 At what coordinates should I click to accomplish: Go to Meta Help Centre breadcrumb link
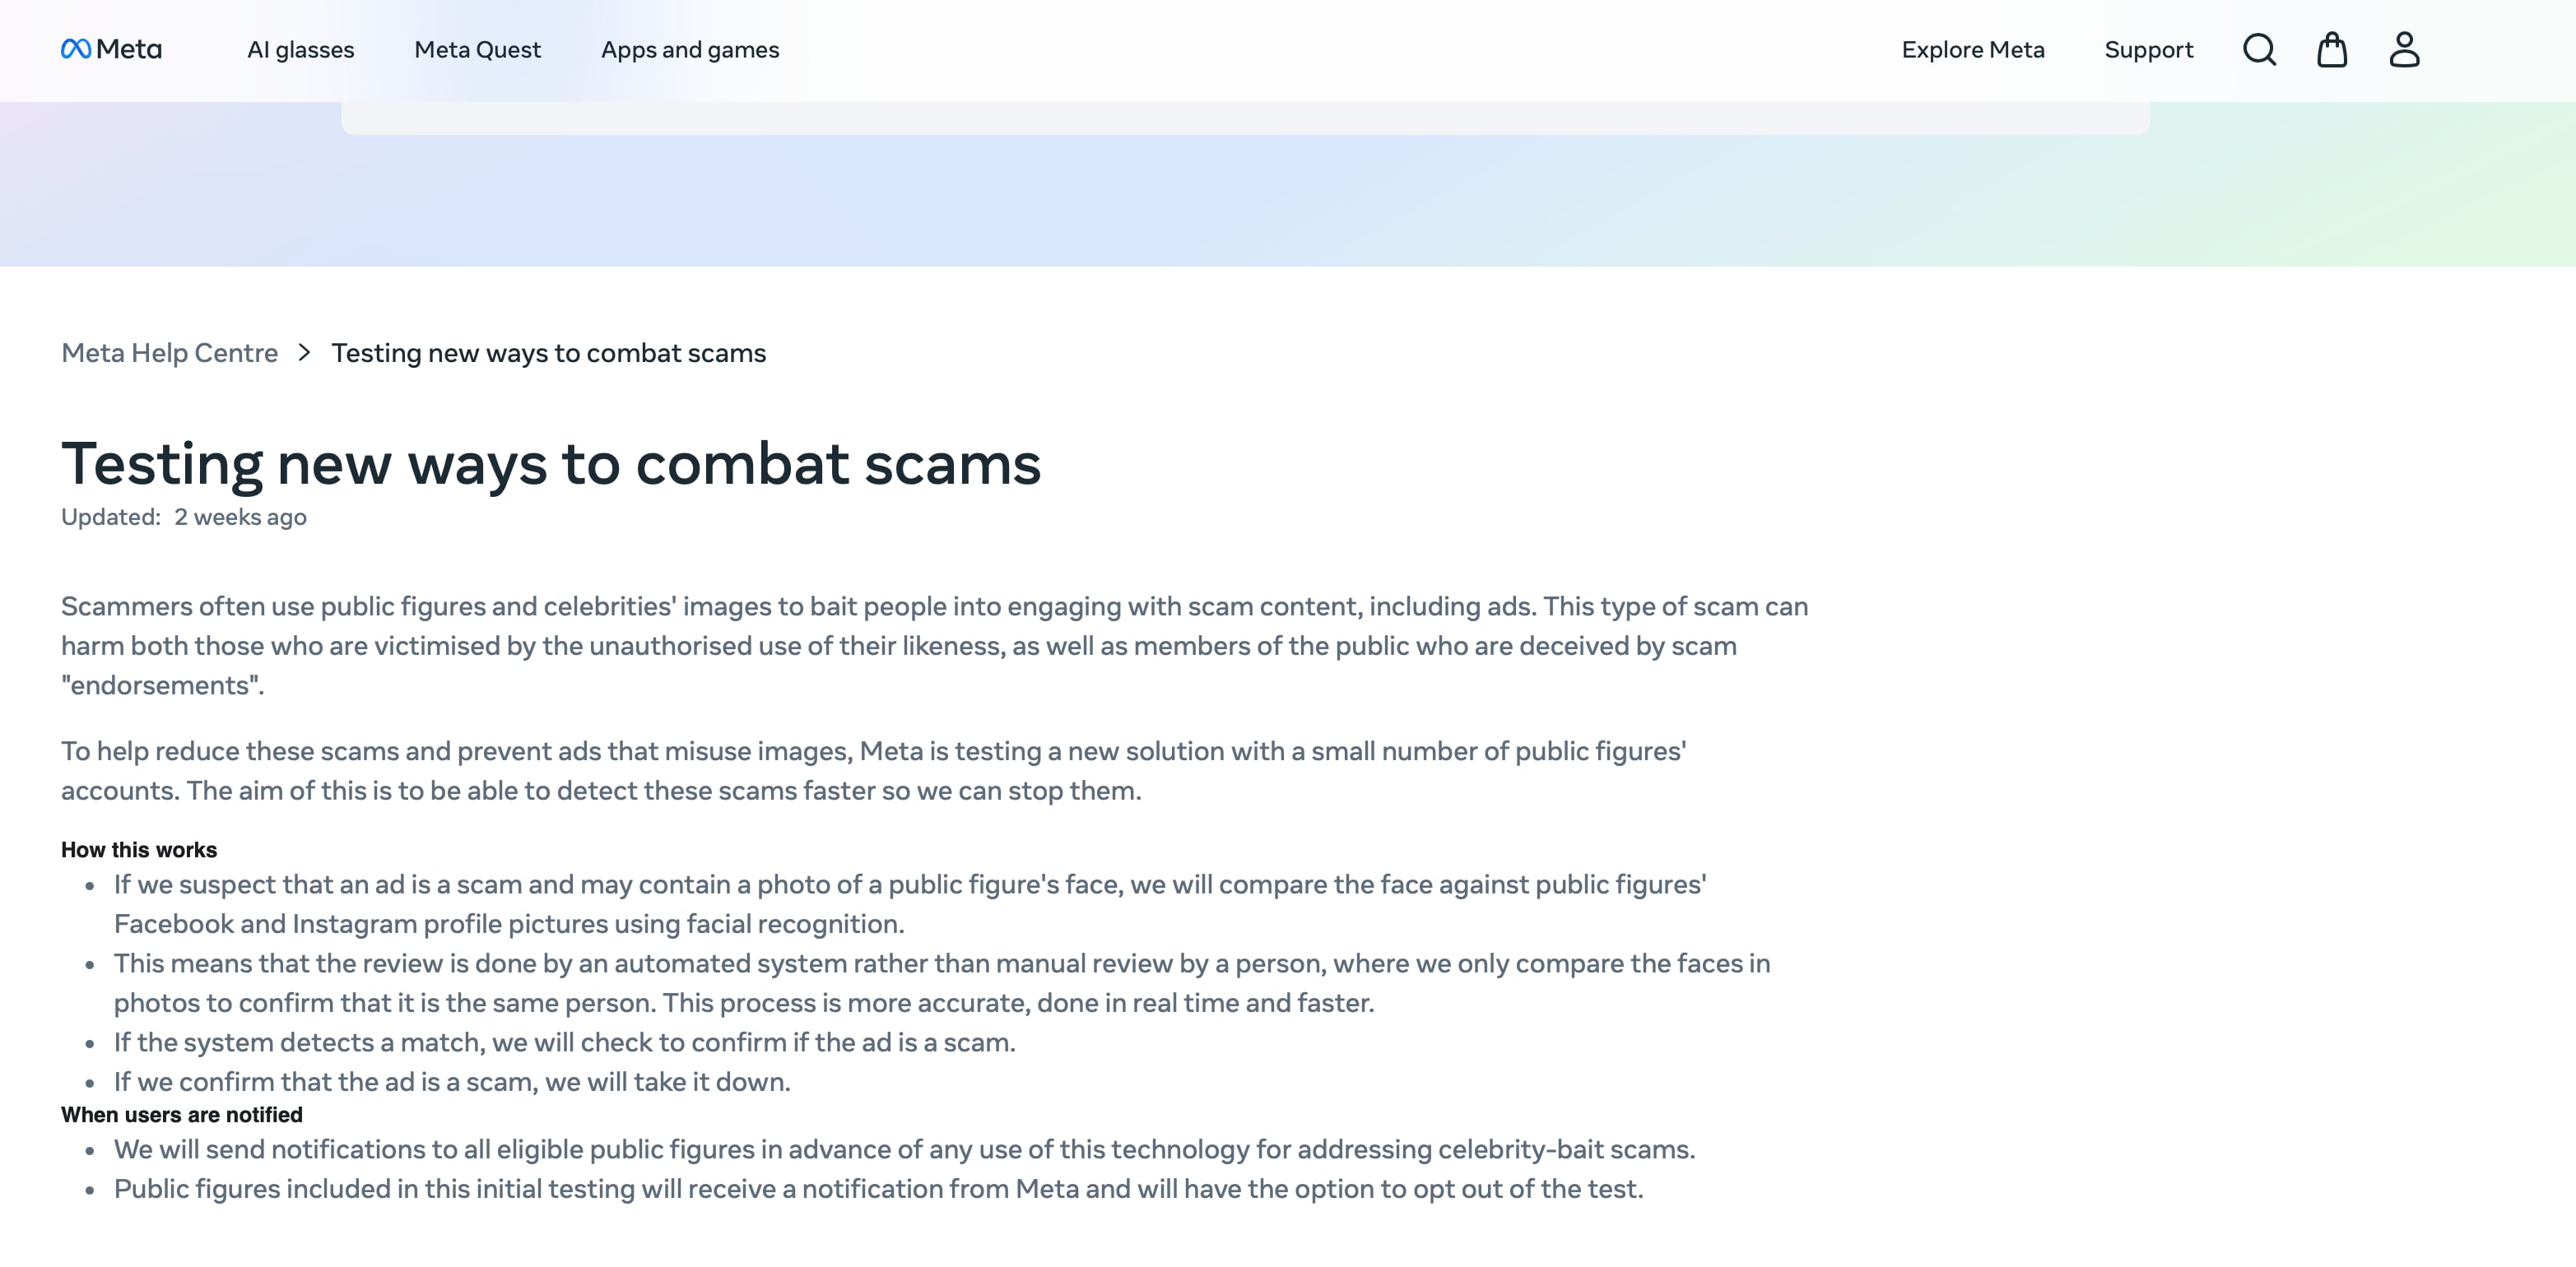click(x=169, y=353)
